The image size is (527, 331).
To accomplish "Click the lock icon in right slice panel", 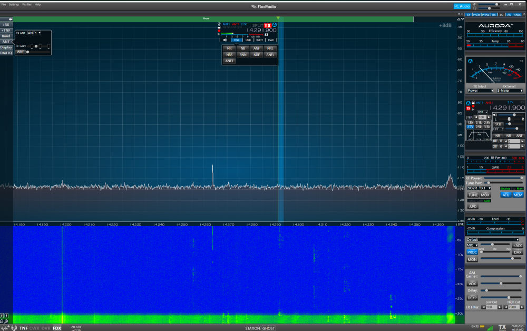I will point(473,102).
